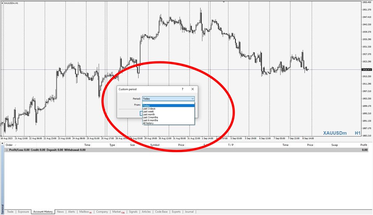Choose Last week period option
373x215 pixels.
168,112
